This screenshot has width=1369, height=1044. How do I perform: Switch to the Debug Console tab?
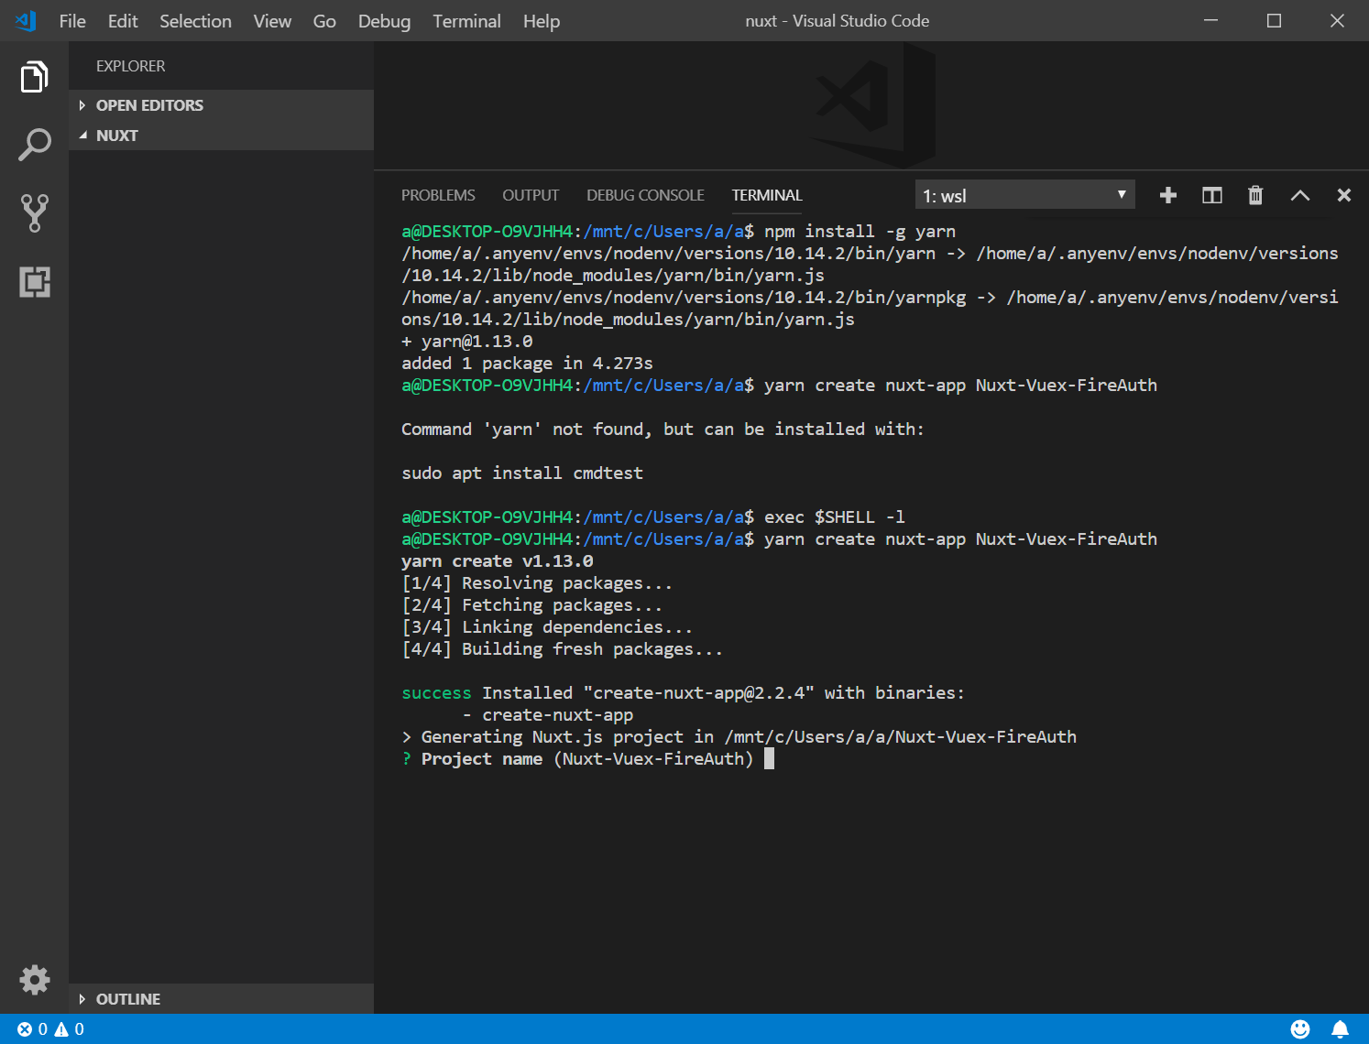645,195
